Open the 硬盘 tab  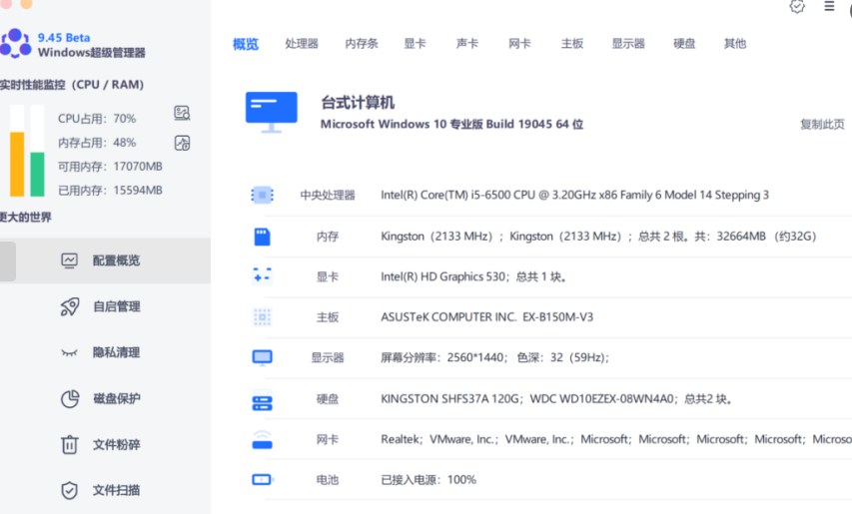point(684,44)
